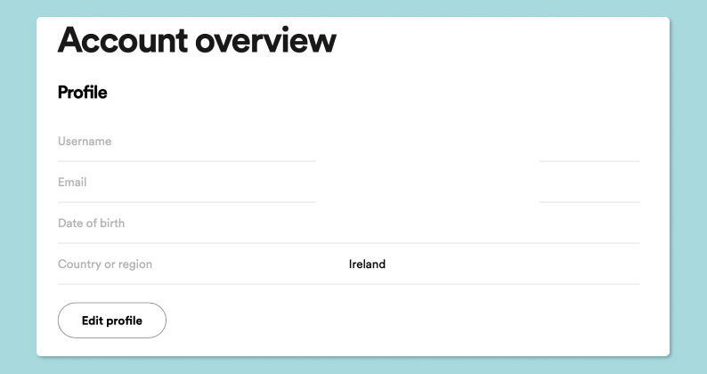707x374 pixels.
Task: Click the empty value beside Date of birth
Action: pos(427,223)
